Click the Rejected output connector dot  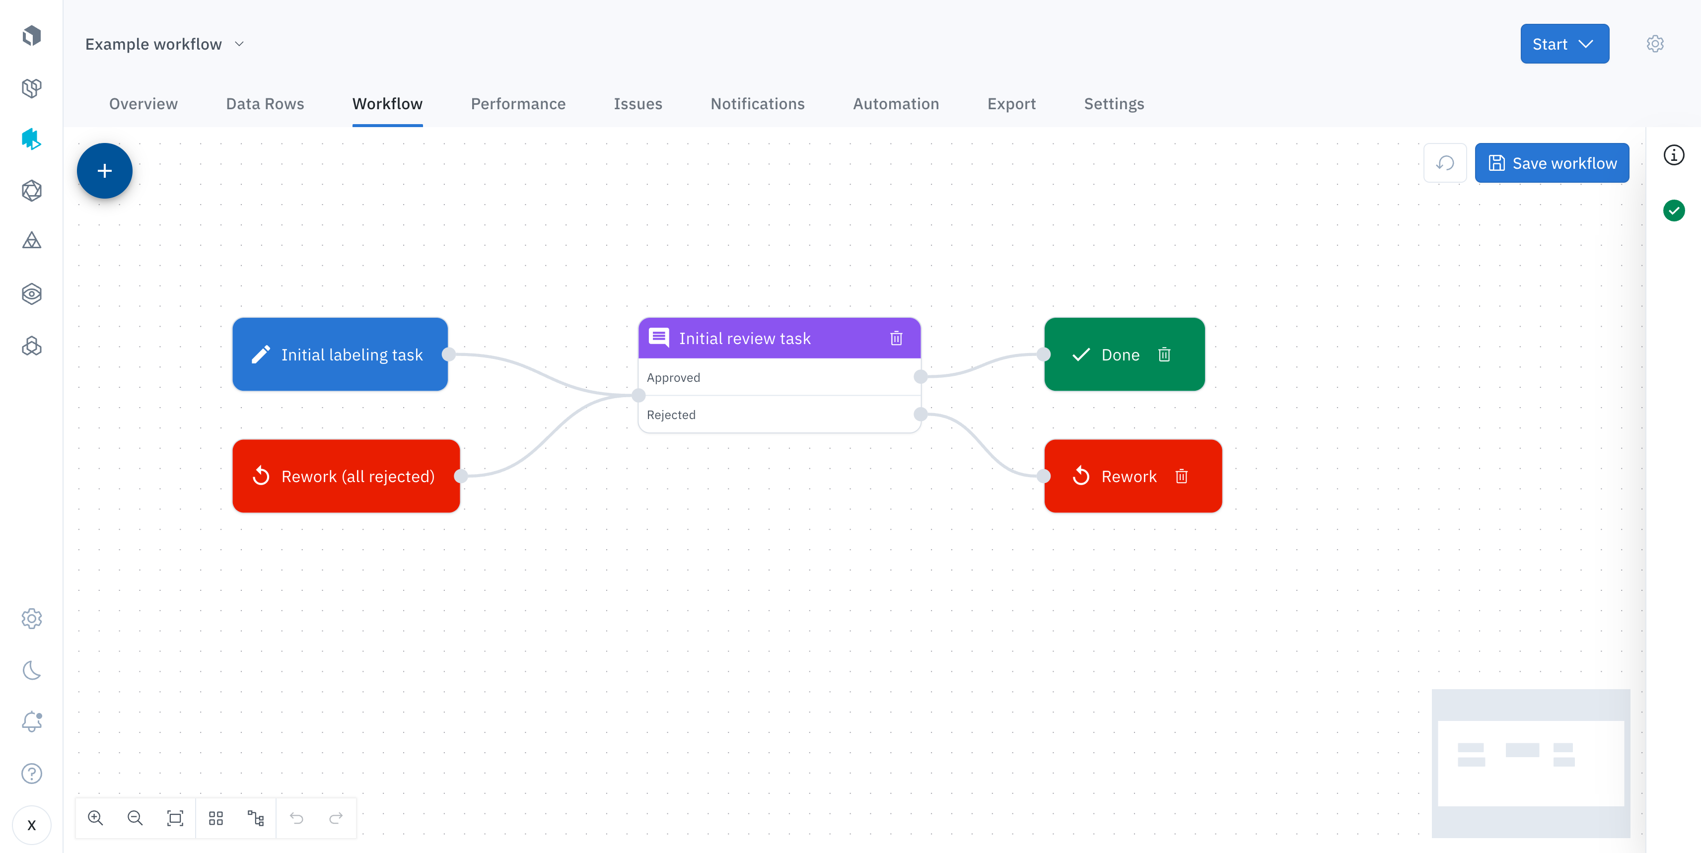[921, 415]
